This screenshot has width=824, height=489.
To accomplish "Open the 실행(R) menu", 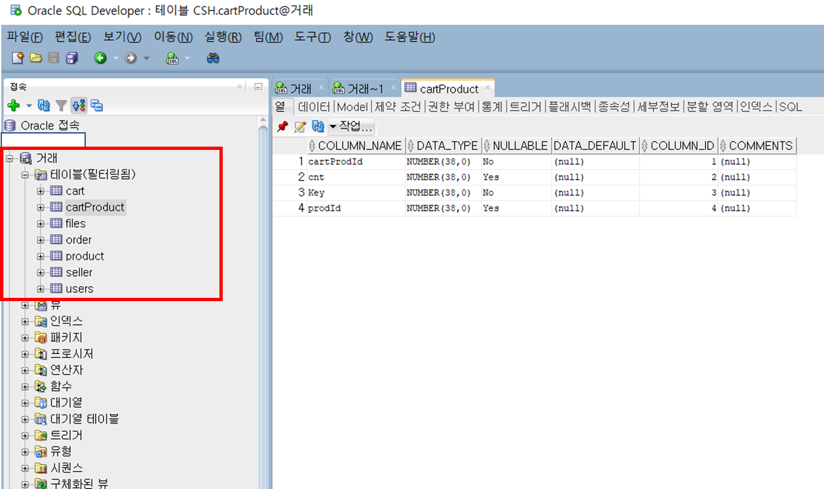I will point(223,37).
